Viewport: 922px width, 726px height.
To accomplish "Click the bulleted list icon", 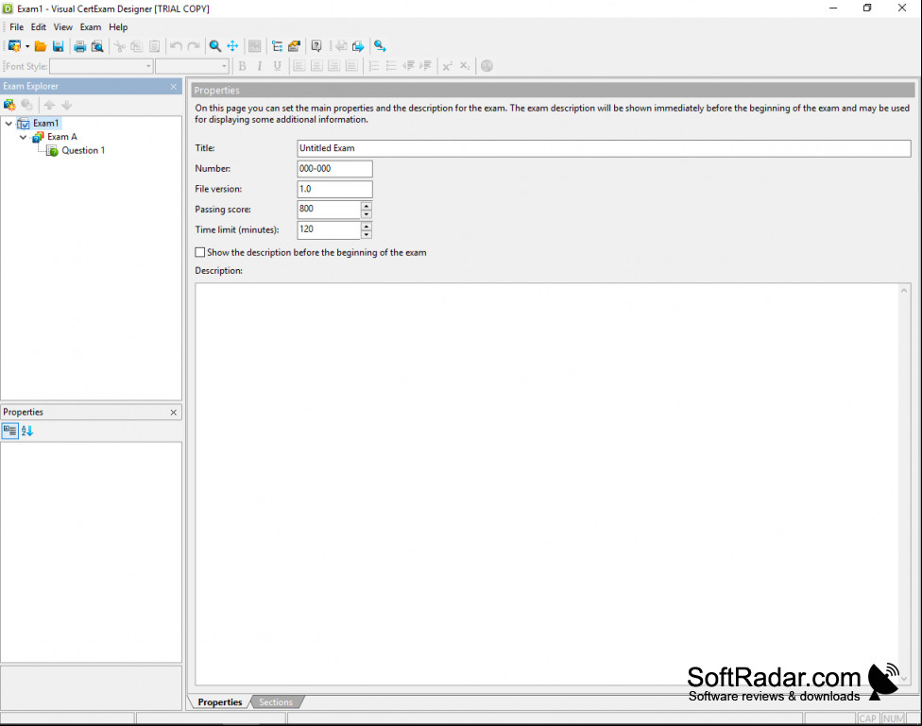I will (391, 66).
